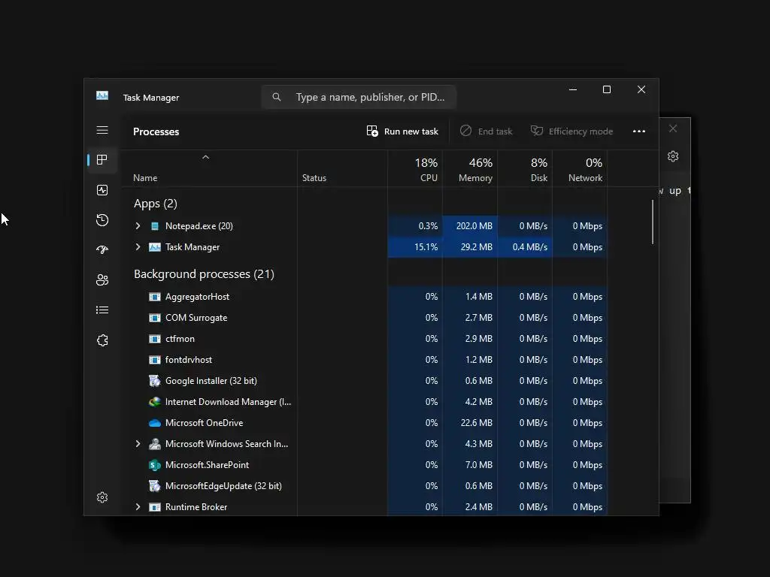This screenshot has height=577, width=770.
Task: Sort by the Status column header
Action: (314, 178)
